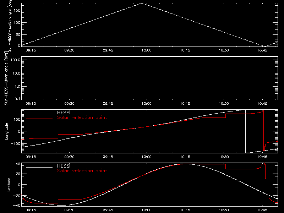
Task: Click the vertical white wrap line in Longitude plot
Action: (x=245, y=131)
